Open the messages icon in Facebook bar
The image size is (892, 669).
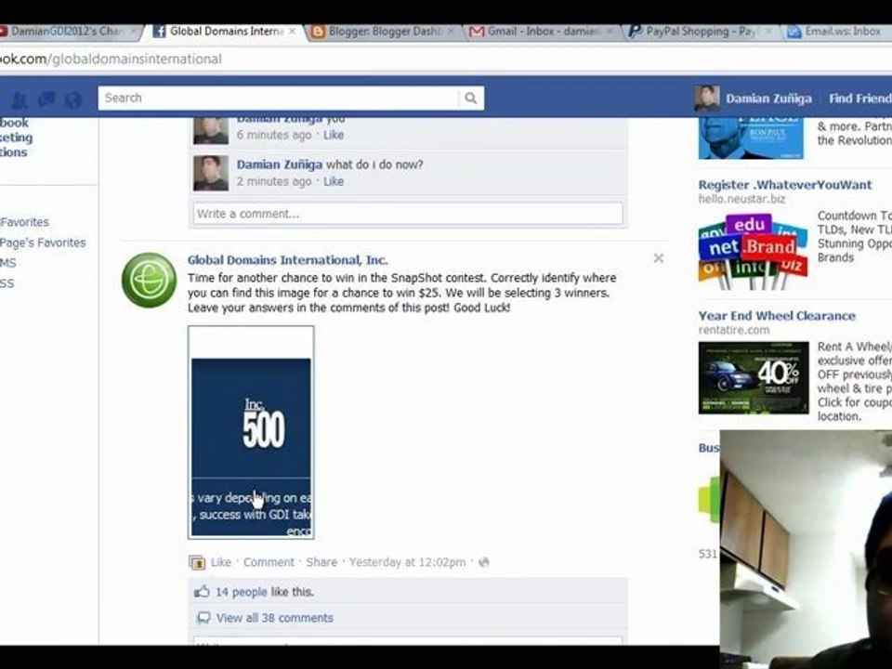46,99
